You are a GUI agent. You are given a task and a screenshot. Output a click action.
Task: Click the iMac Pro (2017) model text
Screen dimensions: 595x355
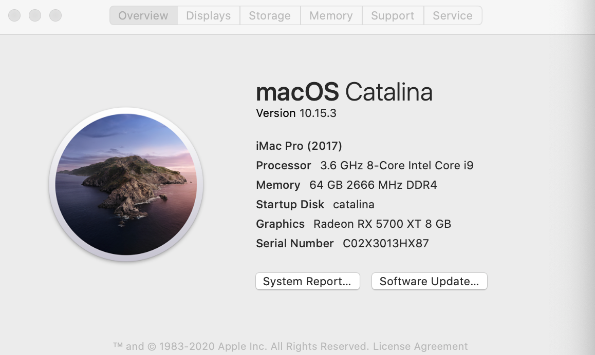299,146
